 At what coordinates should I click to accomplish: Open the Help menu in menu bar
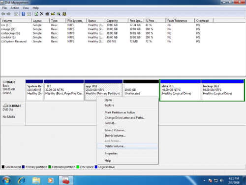click(x=35, y=8)
